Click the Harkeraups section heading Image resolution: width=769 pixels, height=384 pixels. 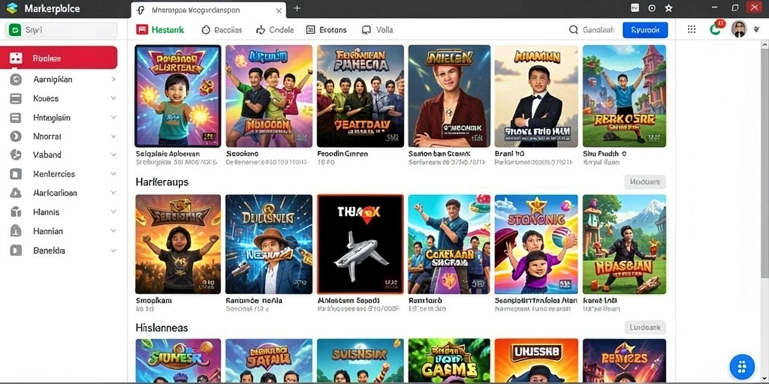pyautogui.click(x=162, y=181)
